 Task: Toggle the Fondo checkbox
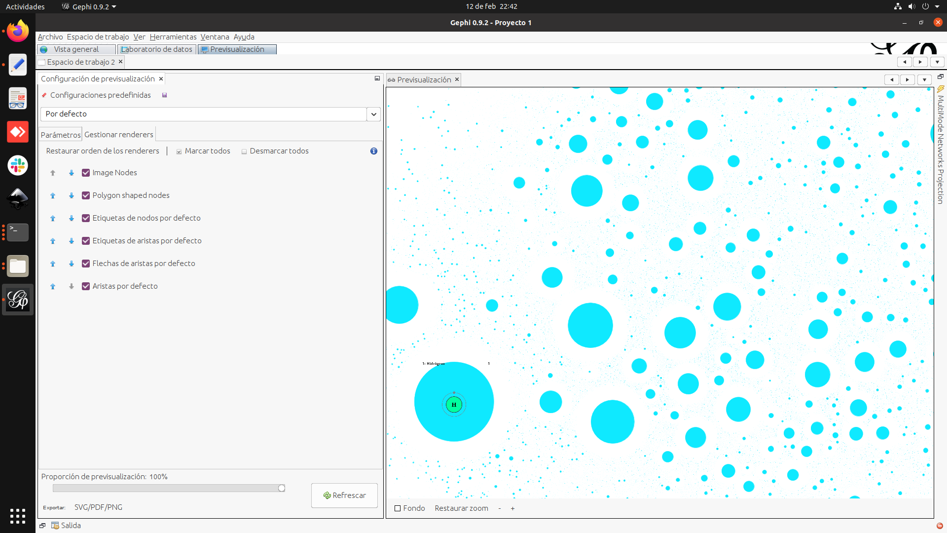coord(398,508)
